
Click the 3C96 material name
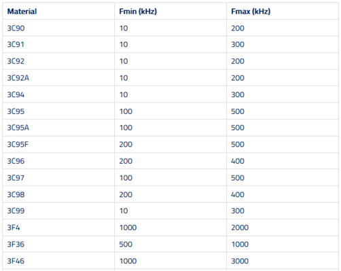pos(16,161)
